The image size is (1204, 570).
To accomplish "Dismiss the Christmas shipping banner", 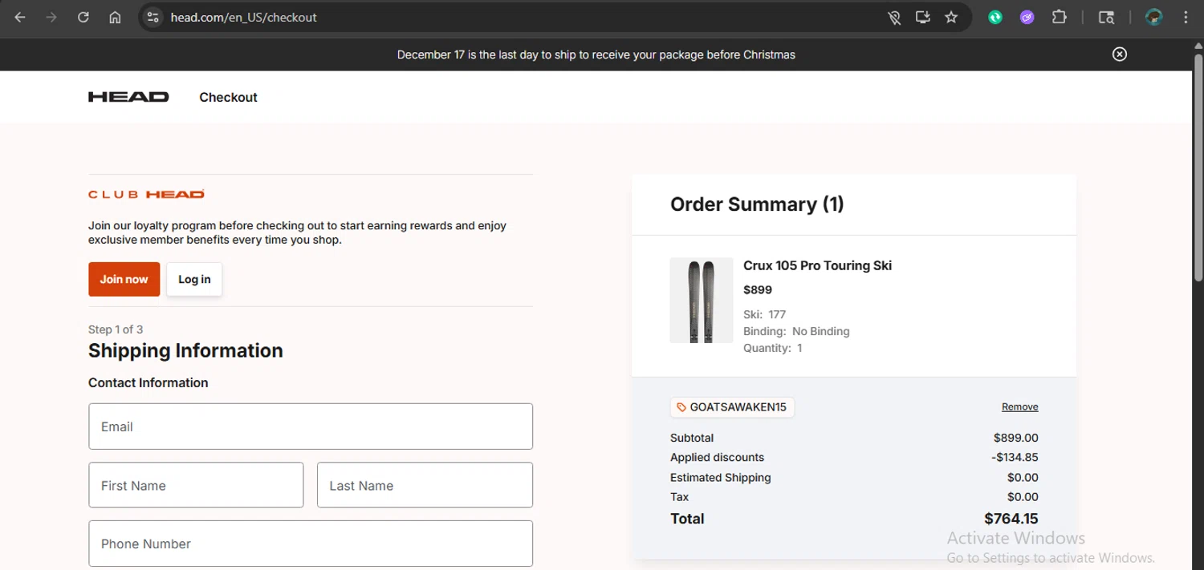I will [1120, 55].
